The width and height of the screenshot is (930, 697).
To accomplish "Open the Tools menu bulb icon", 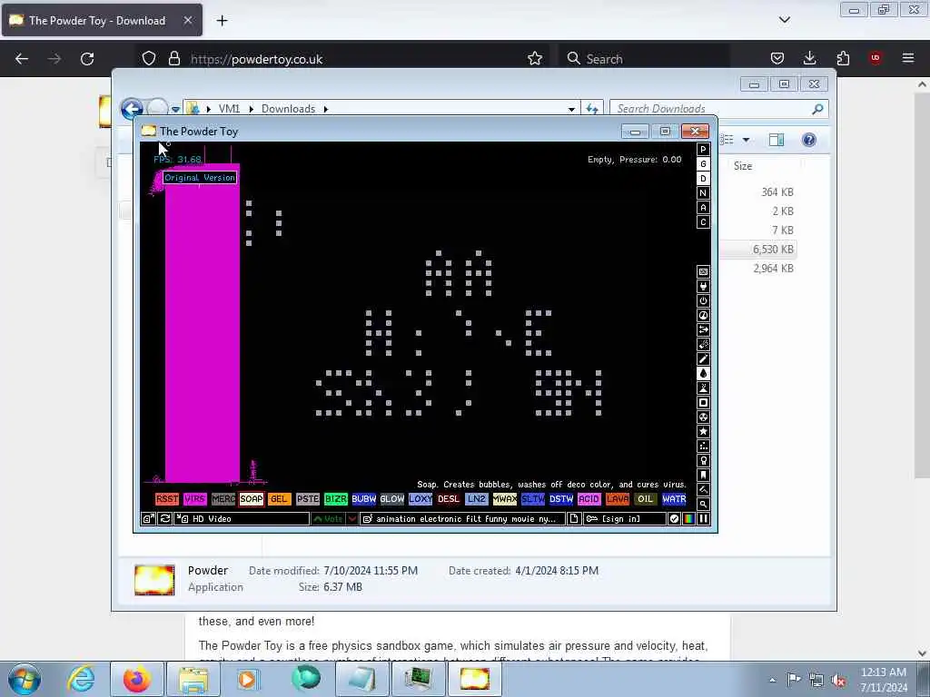I will [x=704, y=460].
